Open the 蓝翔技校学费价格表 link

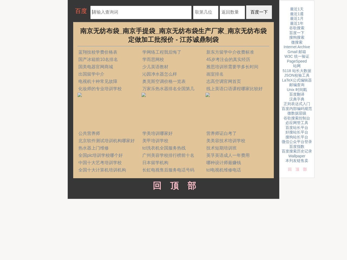98,52
